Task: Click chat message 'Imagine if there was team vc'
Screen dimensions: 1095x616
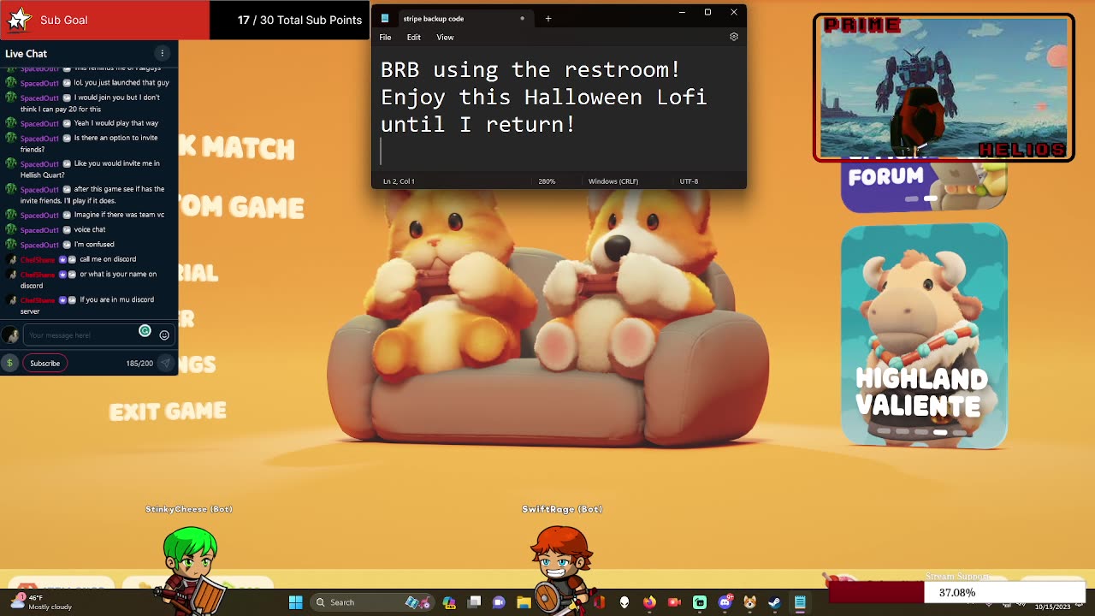Action: (x=119, y=215)
